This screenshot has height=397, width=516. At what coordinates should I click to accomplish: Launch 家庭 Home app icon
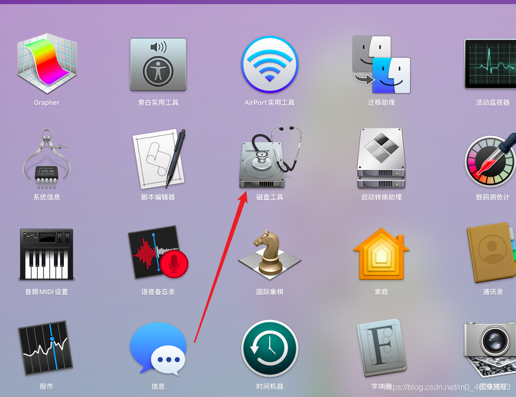click(x=381, y=254)
